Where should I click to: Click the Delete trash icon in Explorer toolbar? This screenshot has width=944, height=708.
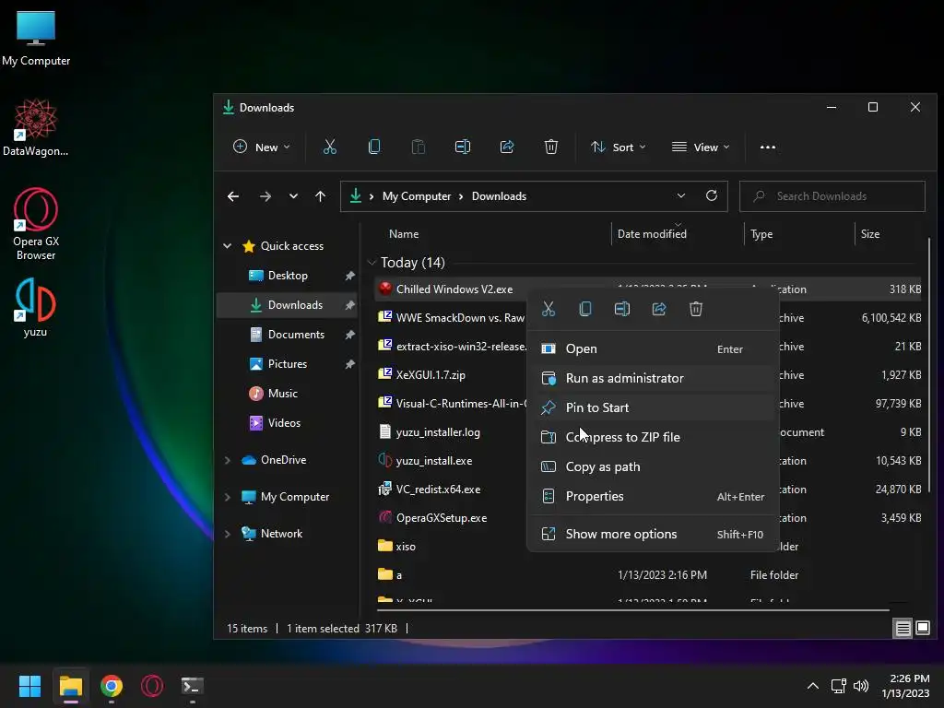(551, 147)
